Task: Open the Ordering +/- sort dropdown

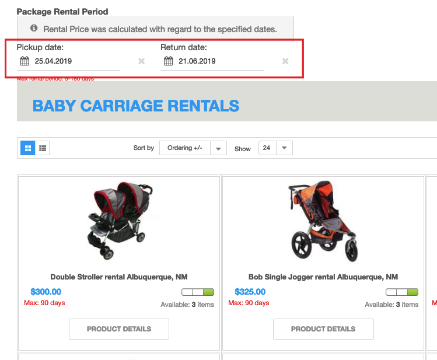Action: [185, 148]
